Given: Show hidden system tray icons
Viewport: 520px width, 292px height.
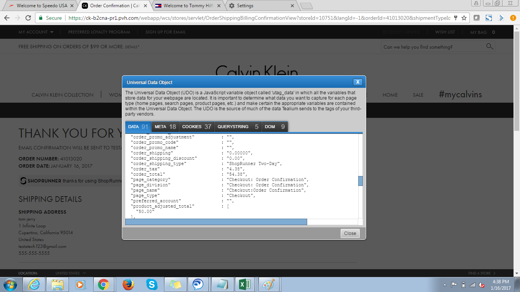Looking at the screenshot, I should pos(445,285).
